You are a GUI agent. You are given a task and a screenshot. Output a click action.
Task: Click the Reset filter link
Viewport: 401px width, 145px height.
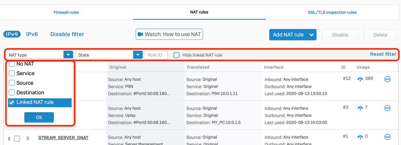pyautogui.click(x=383, y=54)
